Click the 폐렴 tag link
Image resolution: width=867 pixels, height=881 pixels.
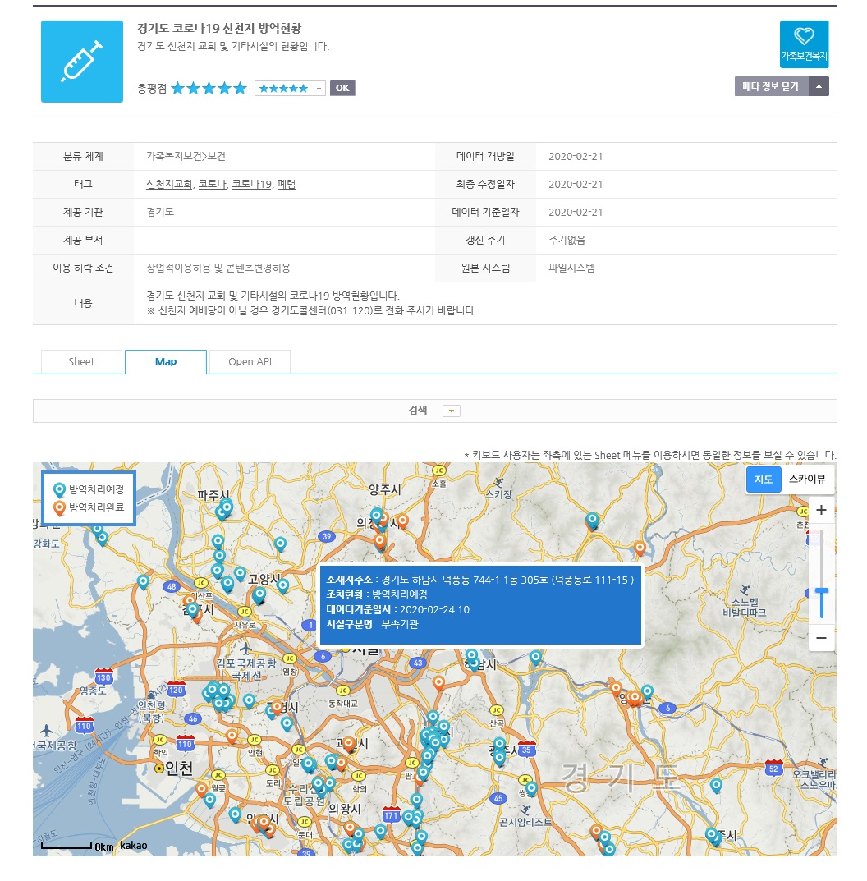pos(287,184)
